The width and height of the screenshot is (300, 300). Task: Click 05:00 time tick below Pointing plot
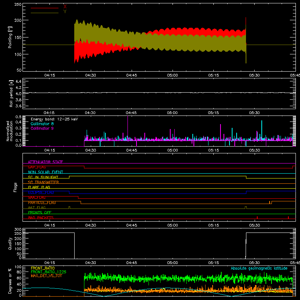coord(172,75)
